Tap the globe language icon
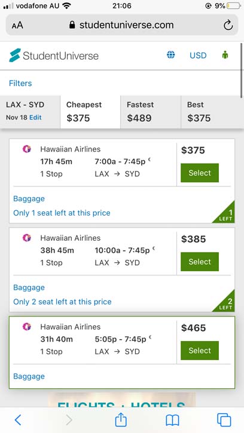The image size is (244, 433). point(170,55)
